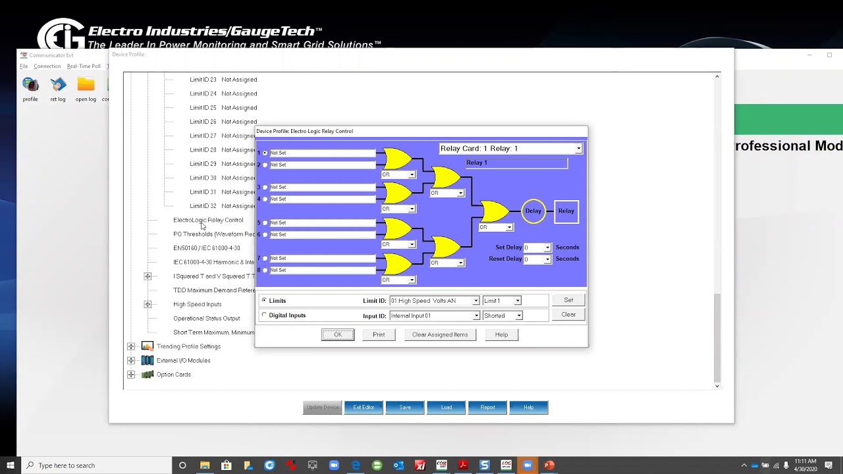Open Microsoft Store from taskbar
This screenshot has width=843, height=474.
point(227,465)
